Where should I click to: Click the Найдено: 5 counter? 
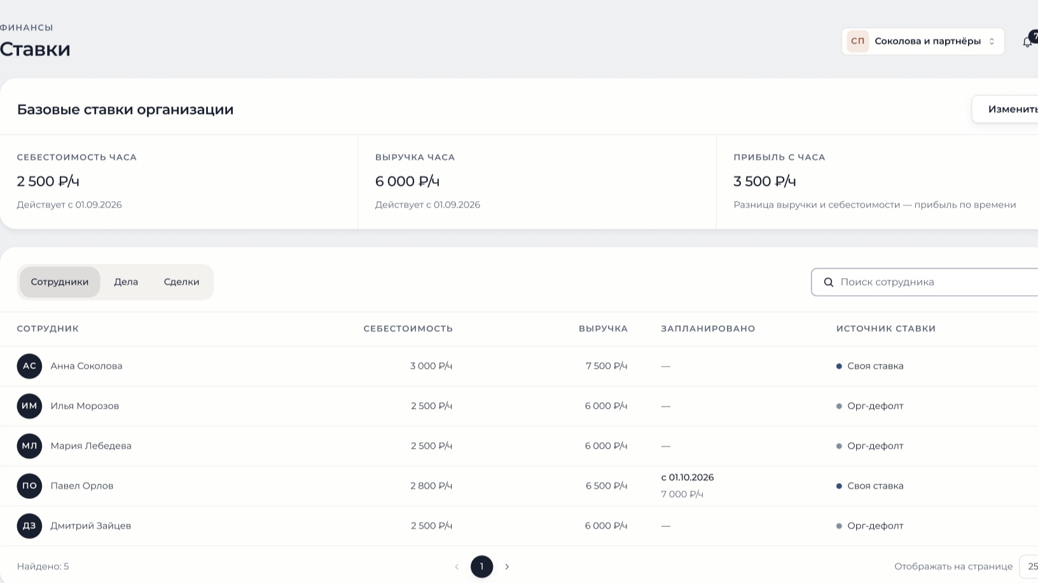tap(43, 566)
